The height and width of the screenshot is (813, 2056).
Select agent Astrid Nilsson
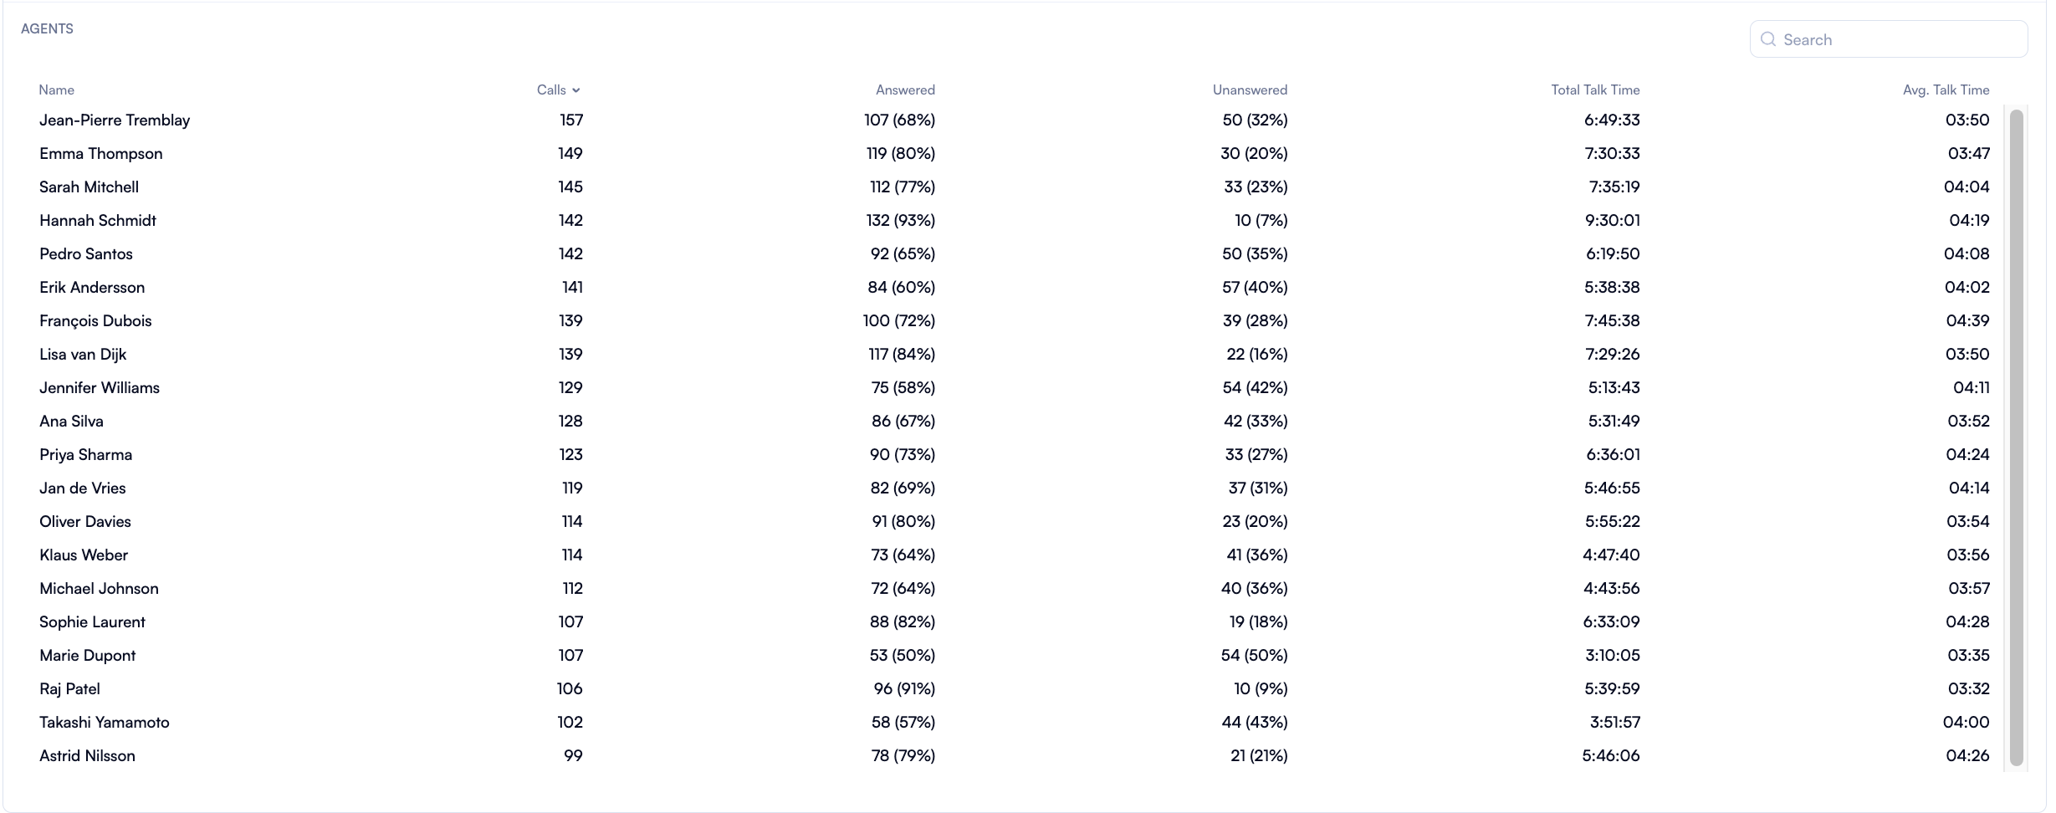point(87,756)
